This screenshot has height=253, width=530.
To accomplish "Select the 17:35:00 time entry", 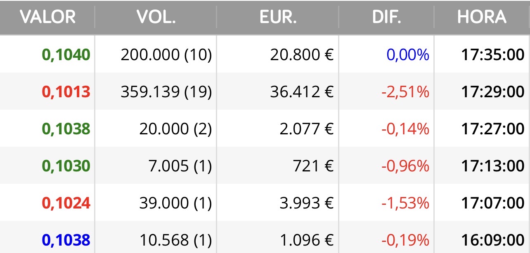I will 492,55.
